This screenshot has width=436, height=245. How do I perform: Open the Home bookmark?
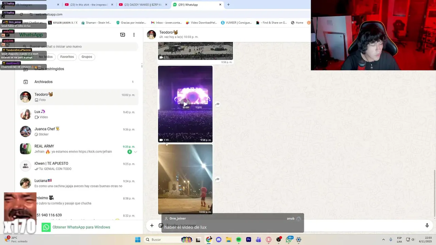pos(297,23)
